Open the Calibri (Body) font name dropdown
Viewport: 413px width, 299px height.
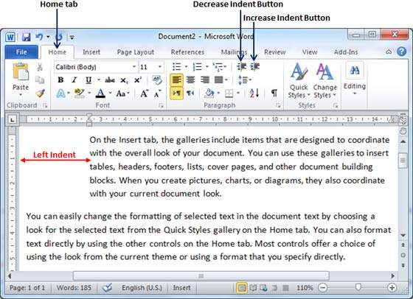point(96,67)
